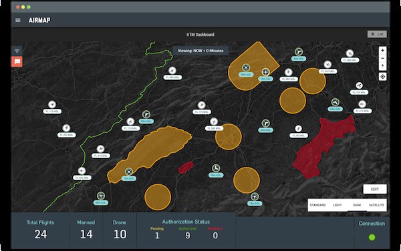Image resolution: width=401 pixels, height=251 pixels.
Task: Select the drone icon above 18m AGL
Action: [255, 197]
